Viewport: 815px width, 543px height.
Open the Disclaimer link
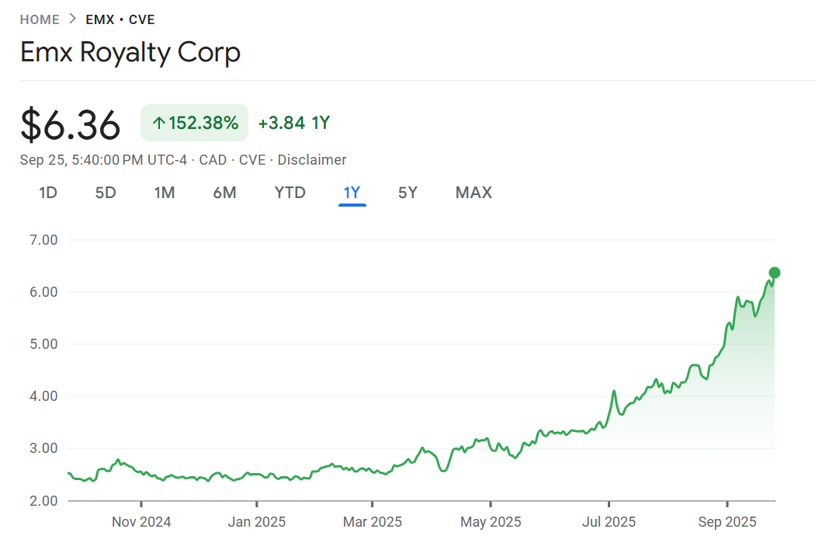pos(312,160)
